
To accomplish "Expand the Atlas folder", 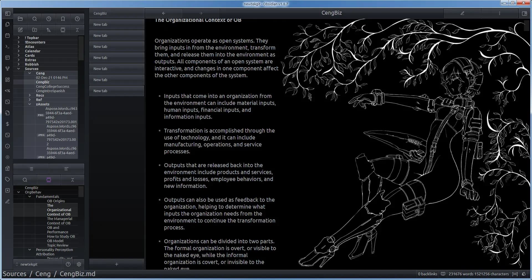I will click(x=19, y=46).
